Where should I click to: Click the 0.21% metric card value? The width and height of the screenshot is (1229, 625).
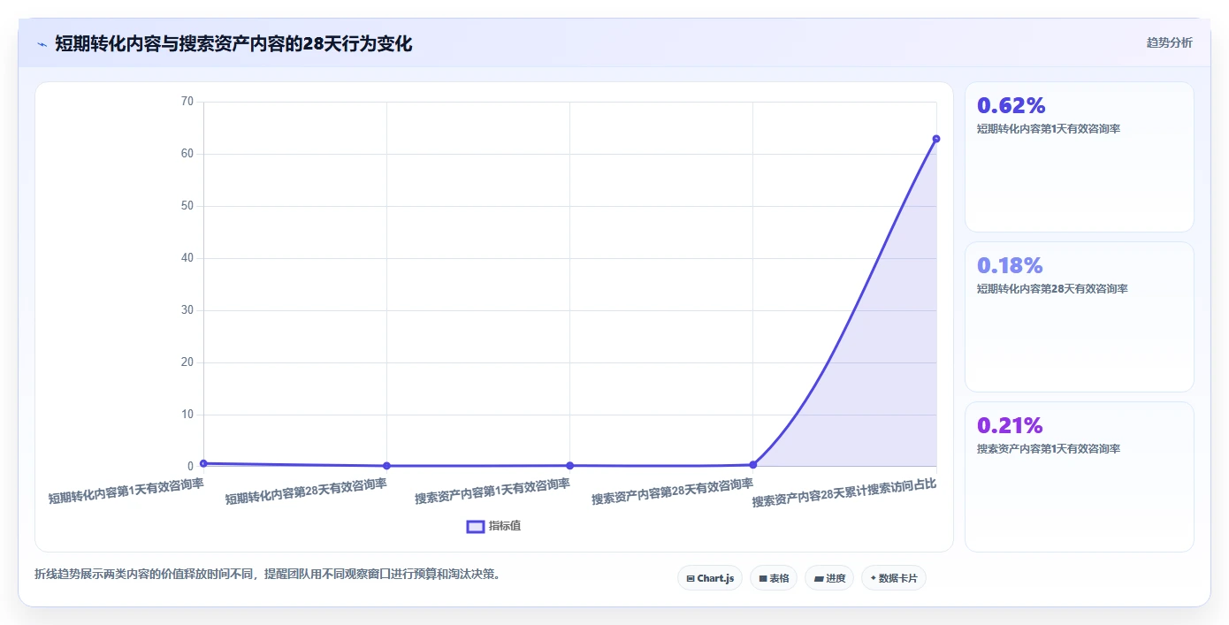click(1010, 425)
